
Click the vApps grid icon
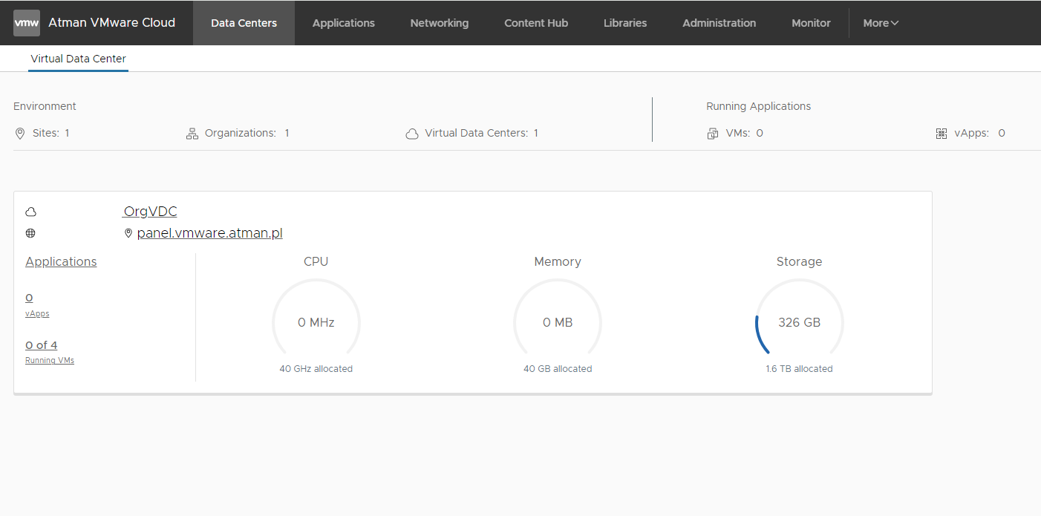(x=942, y=134)
